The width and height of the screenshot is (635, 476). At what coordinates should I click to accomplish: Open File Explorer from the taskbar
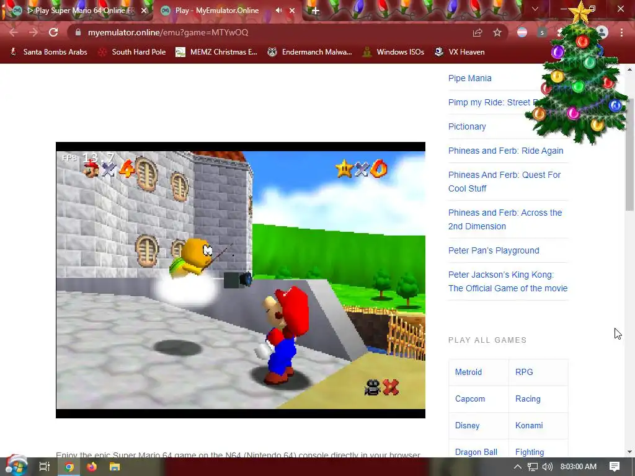115,467
